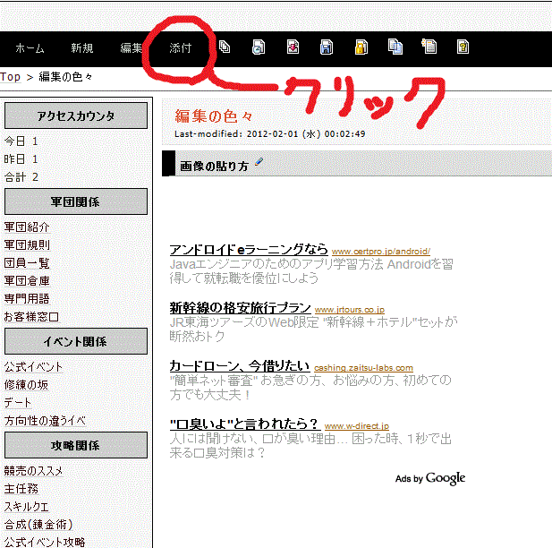
Task: Go to the 公式イベント sidebar link
Action: click(x=33, y=367)
